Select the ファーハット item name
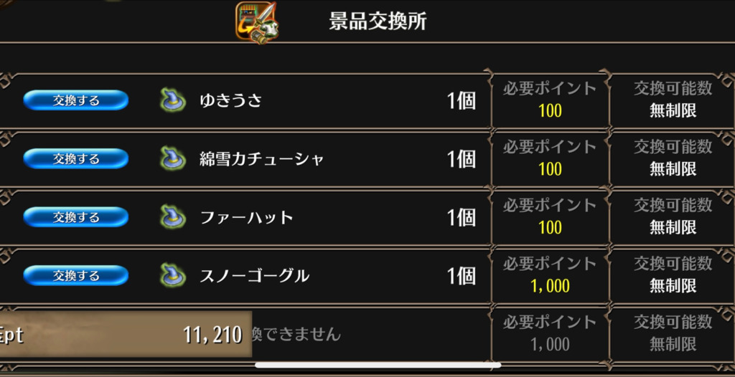The width and height of the screenshot is (735, 377). click(246, 218)
